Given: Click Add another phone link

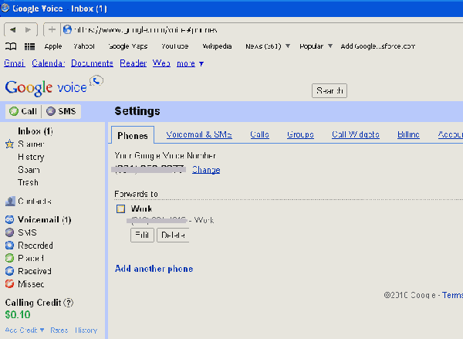Looking at the screenshot, I should pos(154,269).
